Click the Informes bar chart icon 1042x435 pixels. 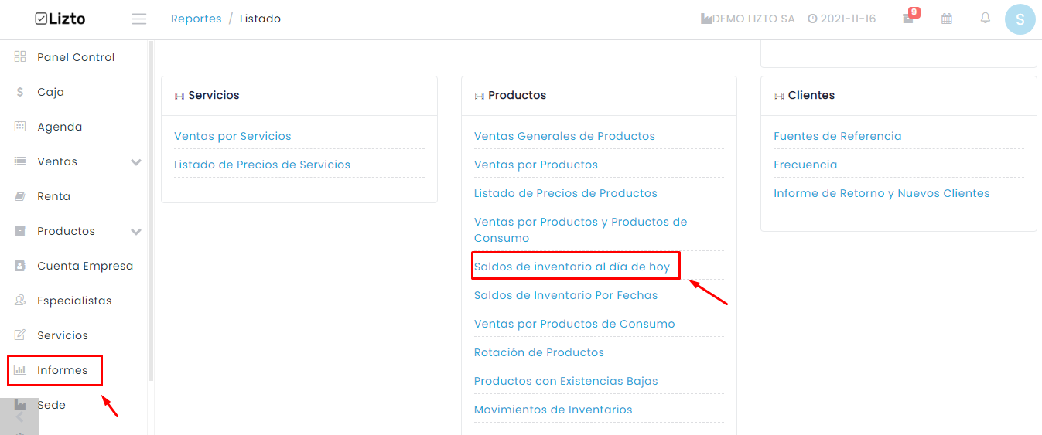tap(20, 370)
